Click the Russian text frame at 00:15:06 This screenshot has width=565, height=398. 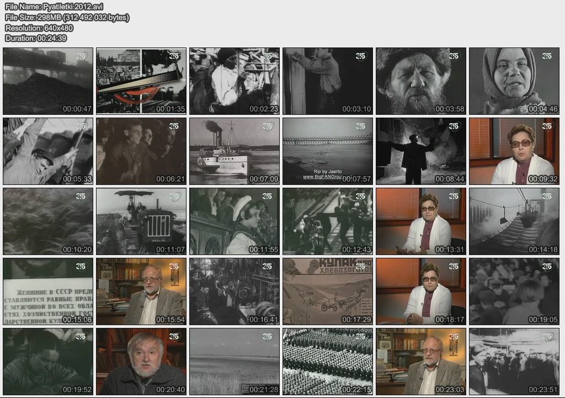coord(48,291)
